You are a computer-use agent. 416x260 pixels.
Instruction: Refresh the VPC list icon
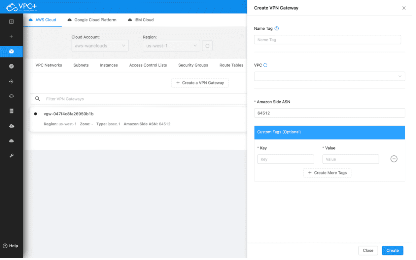(265, 65)
